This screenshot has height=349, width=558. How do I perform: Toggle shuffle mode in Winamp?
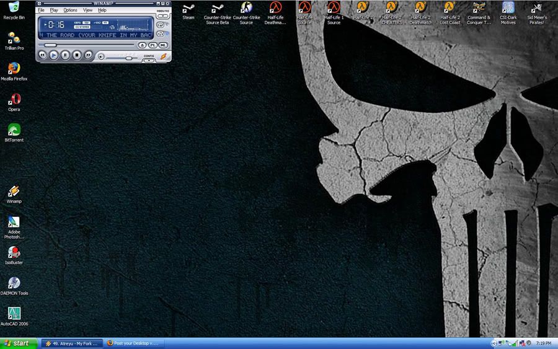tap(161, 34)
